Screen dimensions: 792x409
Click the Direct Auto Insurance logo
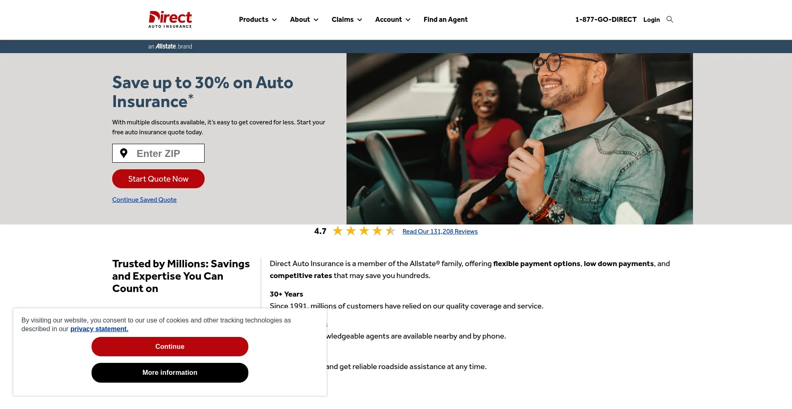click(x=170, y=19)
